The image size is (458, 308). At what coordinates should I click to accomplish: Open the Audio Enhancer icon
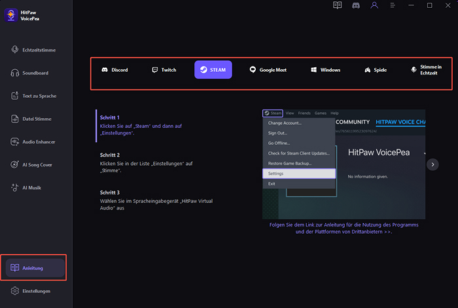point(14,142)
